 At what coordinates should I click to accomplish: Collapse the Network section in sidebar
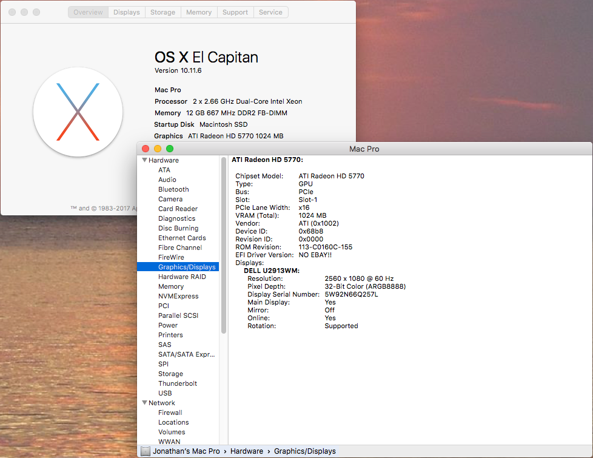[144, 403]
